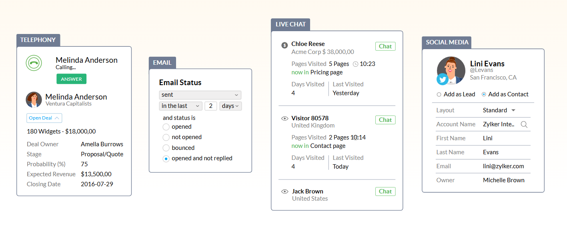The height and width of the screenshot is (225, 567).
Task: Select the 'not opened' radio button
Action: pos(166,137)
